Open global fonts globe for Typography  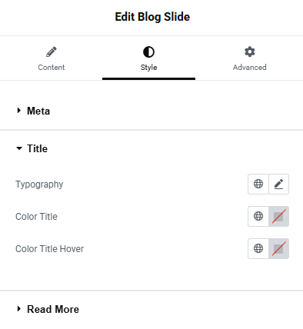click(x=258, y=184)
